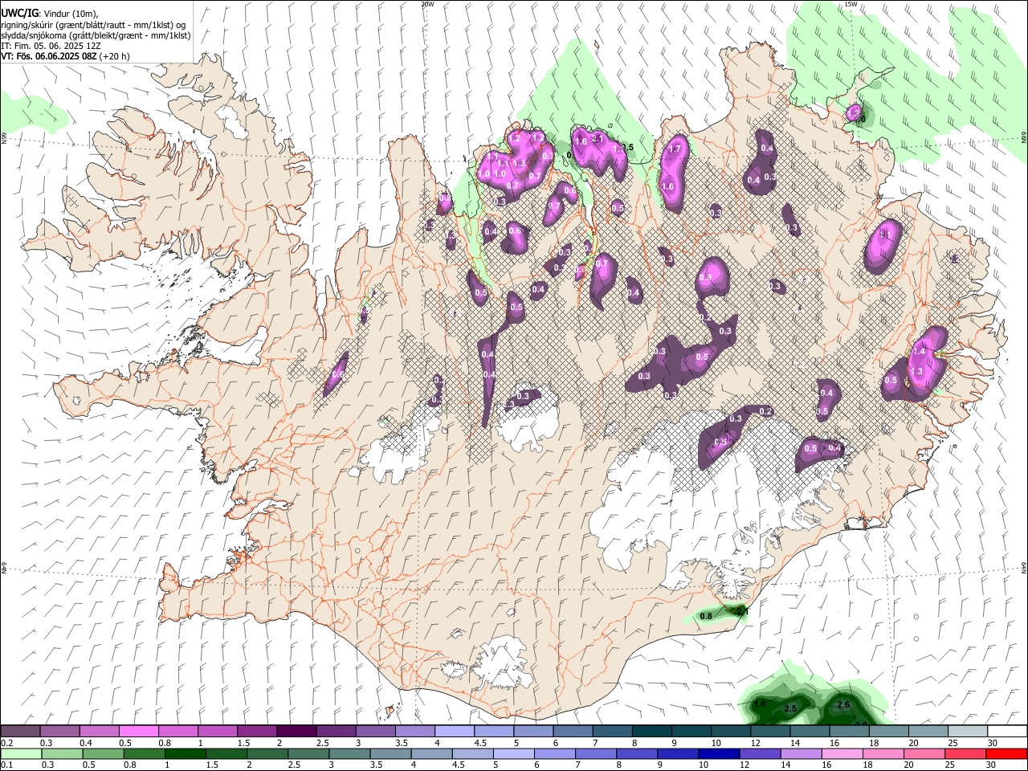Select the '64N' latitude label on right edge
Viewport: 1028px width, 771px height.
pyautogui.click(x=1024, y=568)
